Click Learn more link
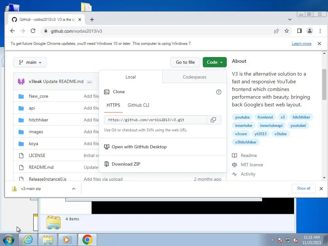Viewport: 328px width, 246px height. [x=302, y=44]
